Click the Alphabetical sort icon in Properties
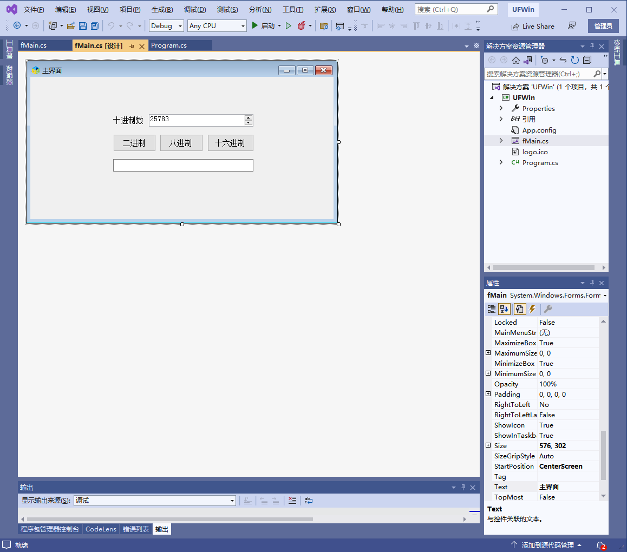The height and width of the screenshot is (552, 627). click(504, 309)
